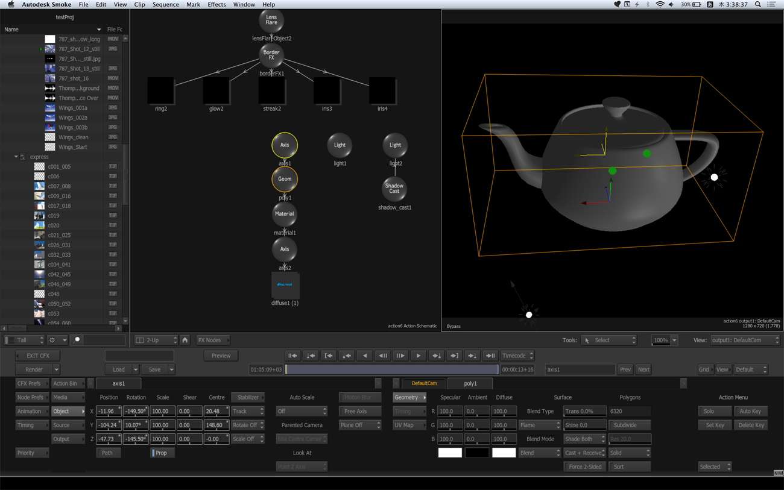Go to the end of the clip
Screen dimensions: 784x490
490,356
